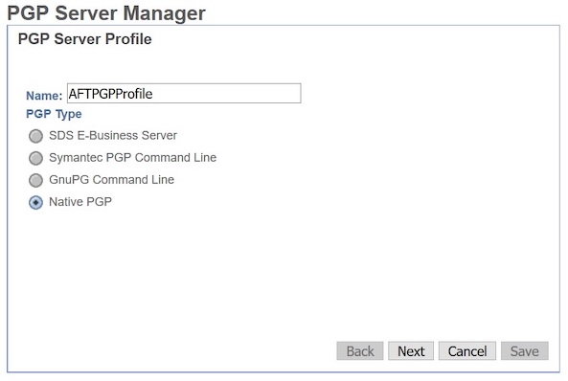
Task: Click the PGP Server Manager page title
Action: coord(106,13)
